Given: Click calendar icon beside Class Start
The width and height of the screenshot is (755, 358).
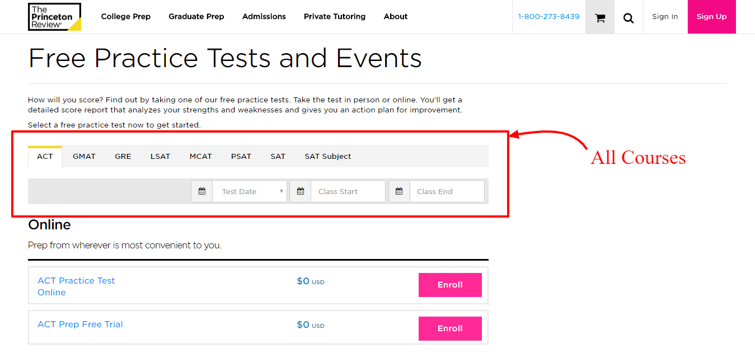Looking at the screenshot, I should (x=301, y=191).
